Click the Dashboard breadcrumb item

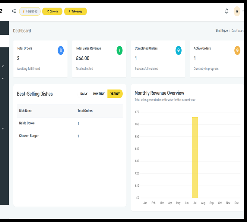(x=238, y=31)
